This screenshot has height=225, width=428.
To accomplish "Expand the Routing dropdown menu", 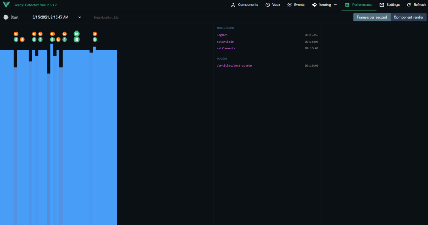I will click(x=325, y=5).
